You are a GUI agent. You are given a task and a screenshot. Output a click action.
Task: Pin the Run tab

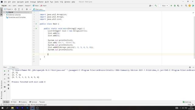(5, 91)
